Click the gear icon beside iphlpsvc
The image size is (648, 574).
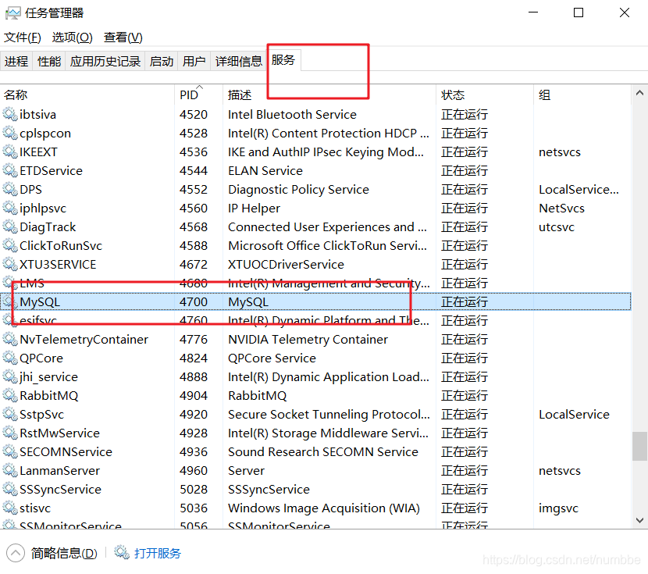click(10, 208)
